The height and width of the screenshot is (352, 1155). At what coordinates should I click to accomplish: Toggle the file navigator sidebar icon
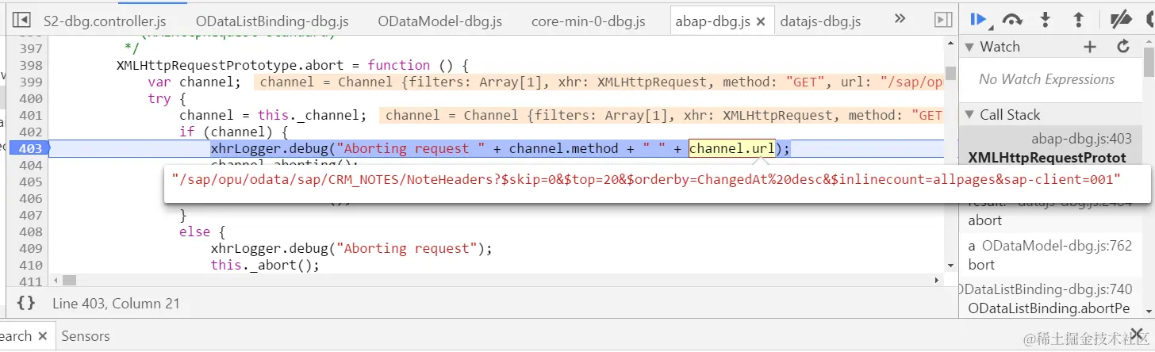pos(21,20)
